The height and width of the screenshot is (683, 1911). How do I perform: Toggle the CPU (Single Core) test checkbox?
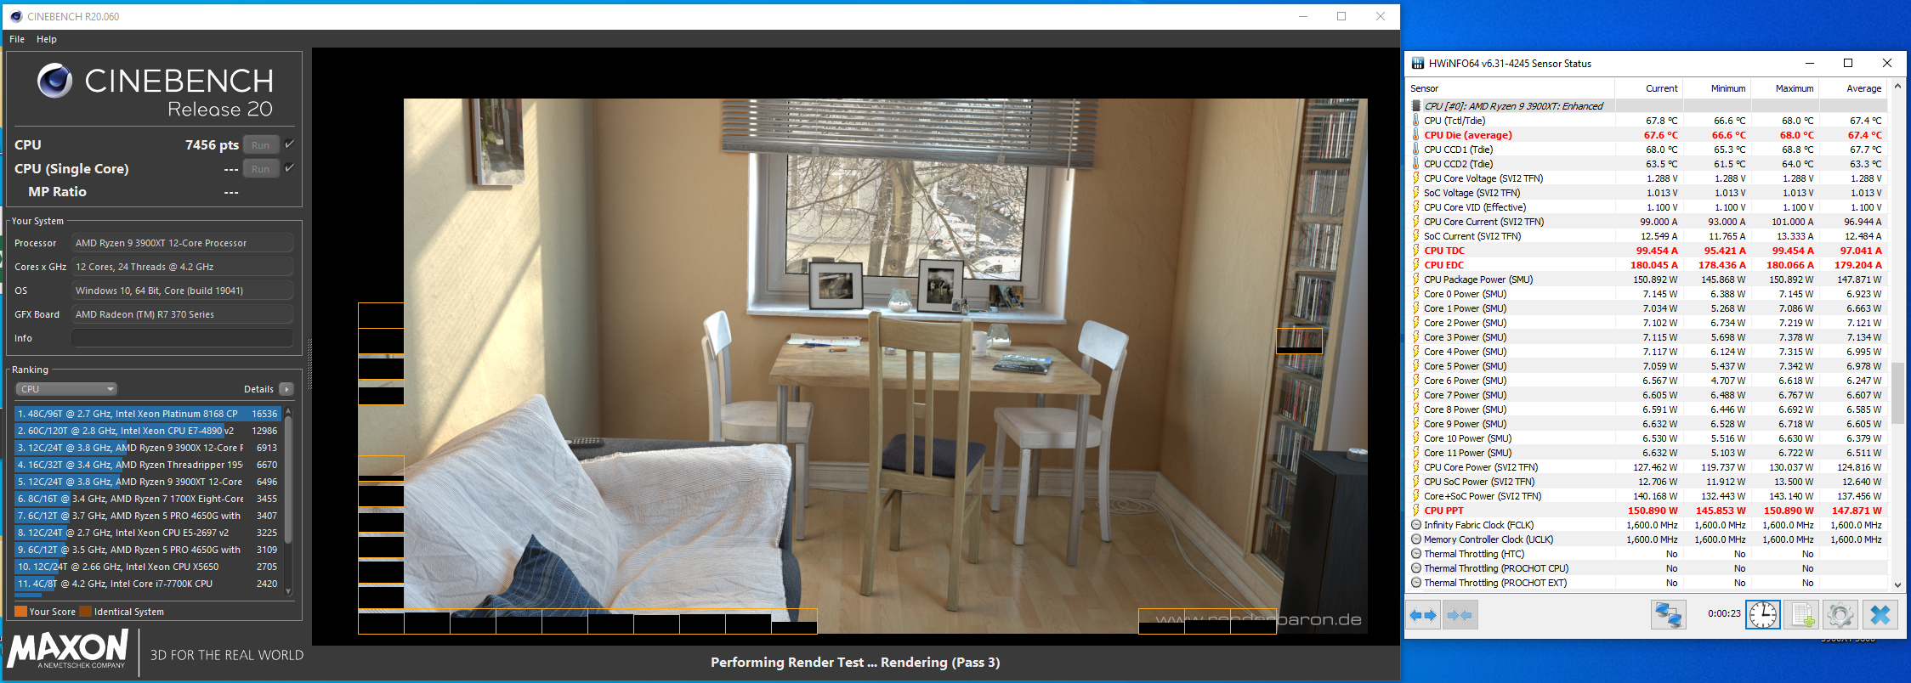click(x=290, y=168)
